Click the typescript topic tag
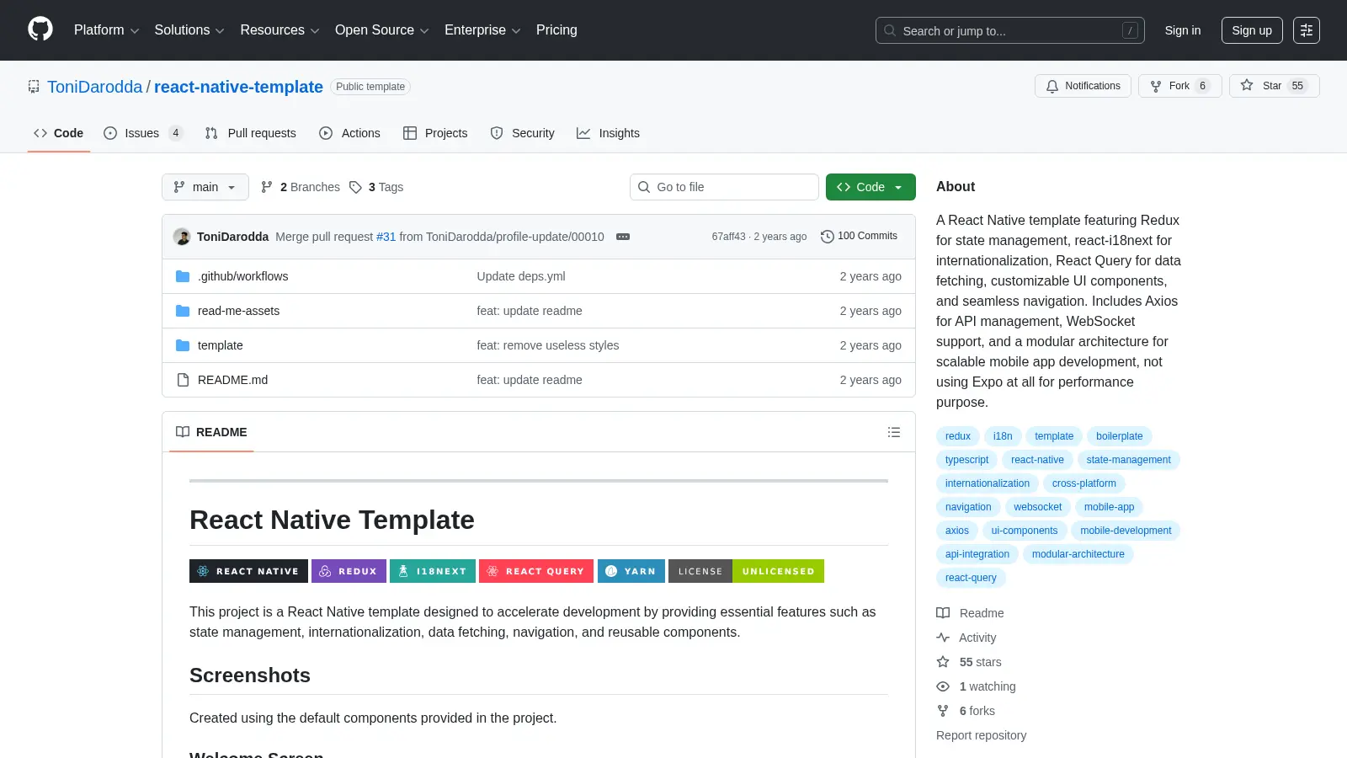The width and height of the screenshot is (1347, 758). pos(966,460)
